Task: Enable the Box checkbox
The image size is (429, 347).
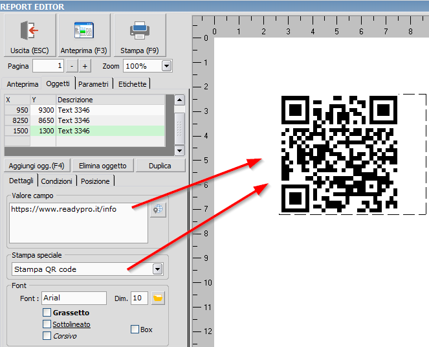Action: (x=135, y=330)
